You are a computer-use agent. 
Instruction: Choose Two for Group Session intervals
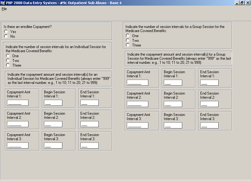[x=128, y=40]
